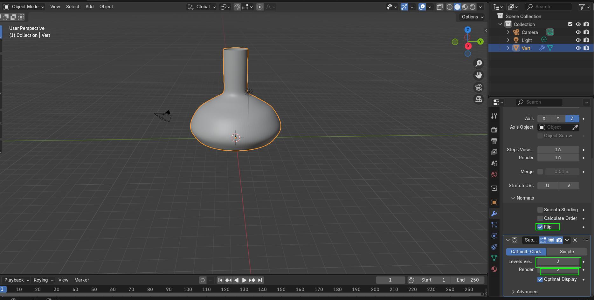The width and height of the screenshot is (594, 300).
Task: Hide the Light object in viewport
Action: [x=578, y=40]
